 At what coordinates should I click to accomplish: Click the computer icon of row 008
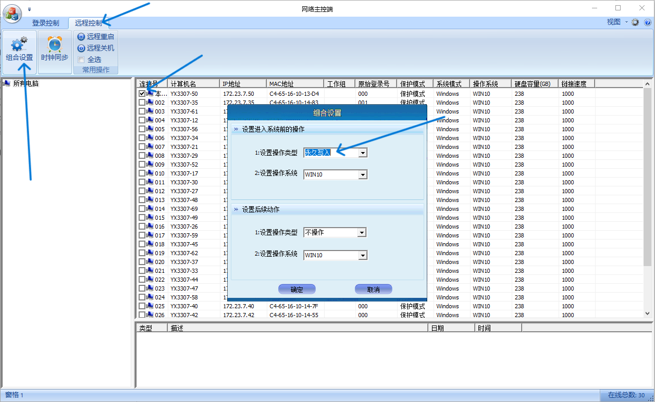click(x=150, y=156)
